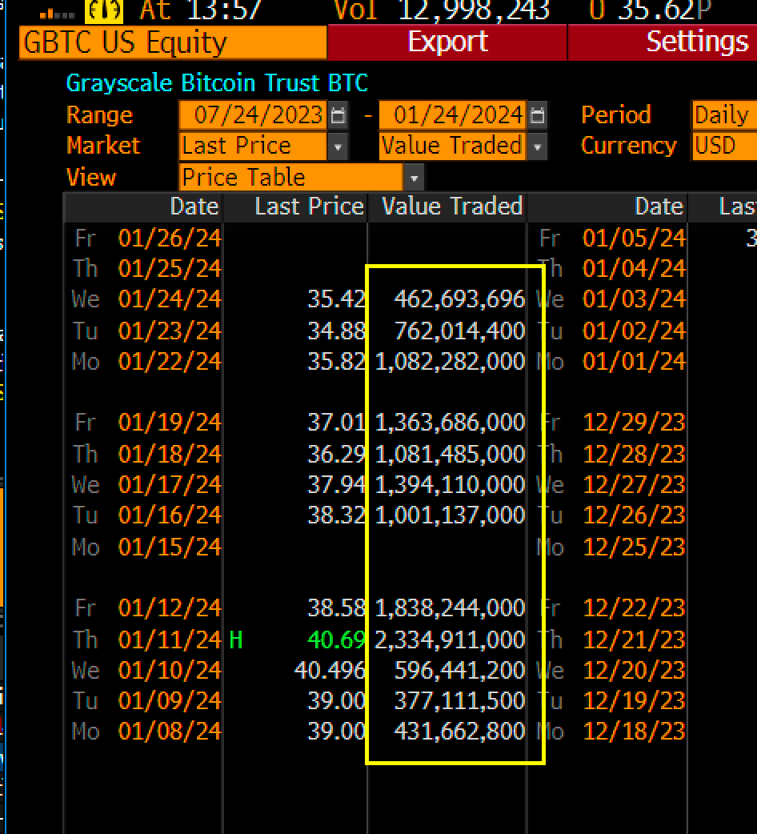Click value traded 2,334,911,000
Screen dimensions: 757x834
450,640
